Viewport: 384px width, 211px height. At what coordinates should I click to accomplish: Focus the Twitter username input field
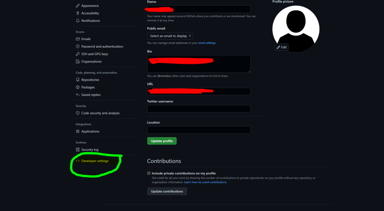(x=199, y=109)
